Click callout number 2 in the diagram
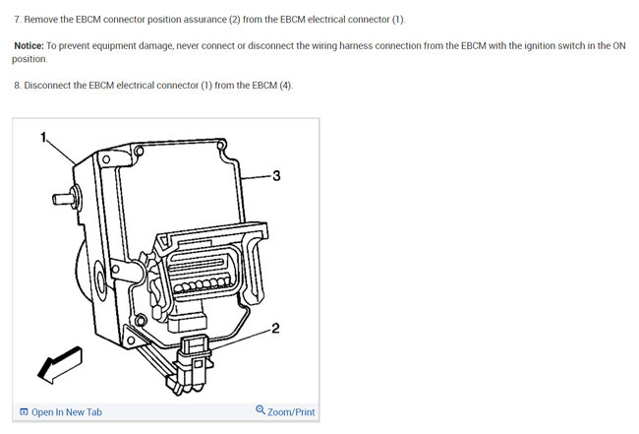The image size is (639, 434). coord(275,329)
